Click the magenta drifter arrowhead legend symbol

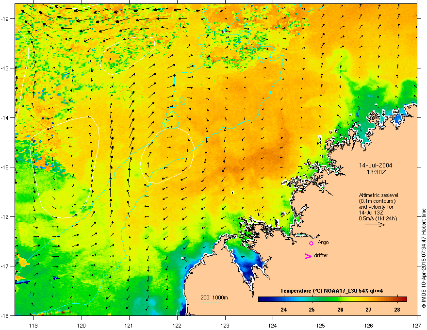coord(308,256)
